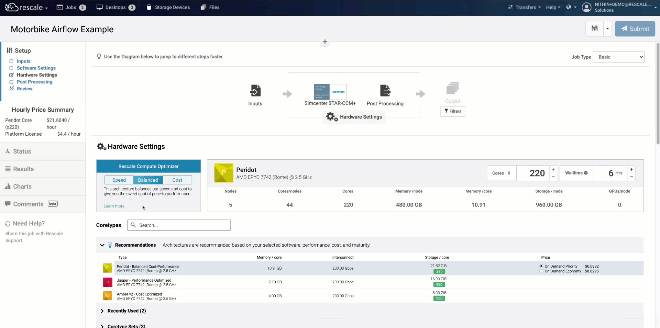Click the Hardware Settings gear icon in diagram
Viewport: 660px width, 328px height.
coord(332,117)
